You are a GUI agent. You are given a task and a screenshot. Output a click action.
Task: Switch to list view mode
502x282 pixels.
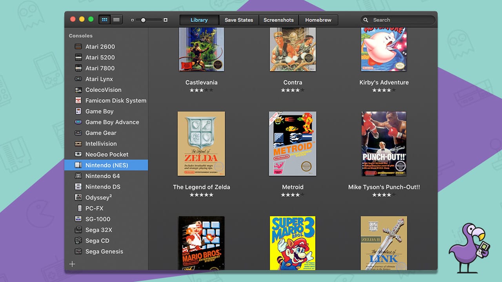pos(116,19)
